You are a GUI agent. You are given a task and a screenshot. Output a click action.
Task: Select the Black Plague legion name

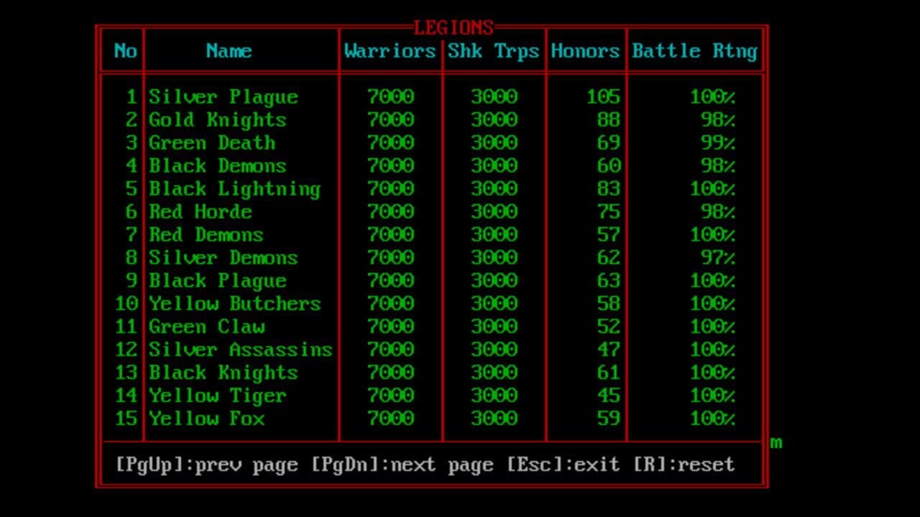[x=218, y=281]
